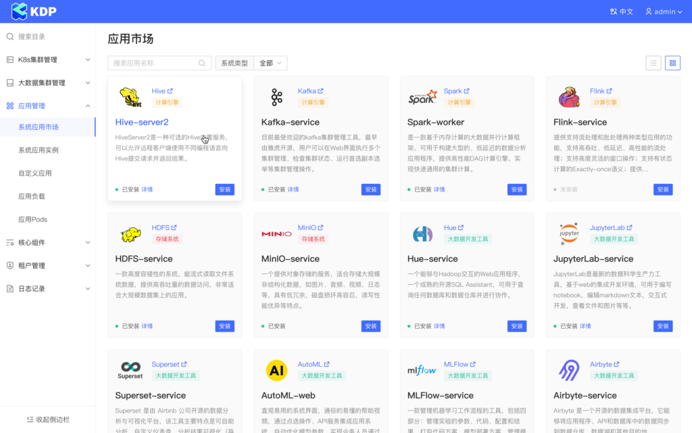Image resolution: width=692 pixels, height=433 pixels.
Task: Install JupyterLab-service with 安装 button
Action: pyautogui.click(x=663, y=326)
